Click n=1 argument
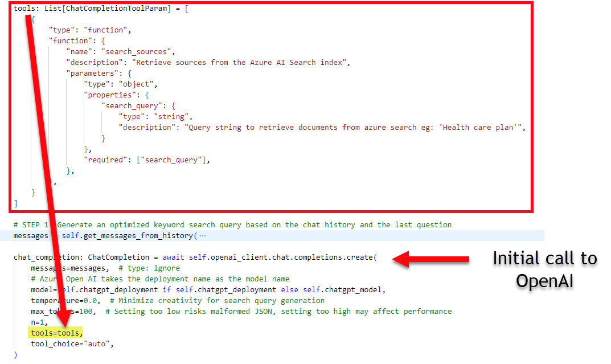This screenshot has width=611, height=364. (39, 322)
